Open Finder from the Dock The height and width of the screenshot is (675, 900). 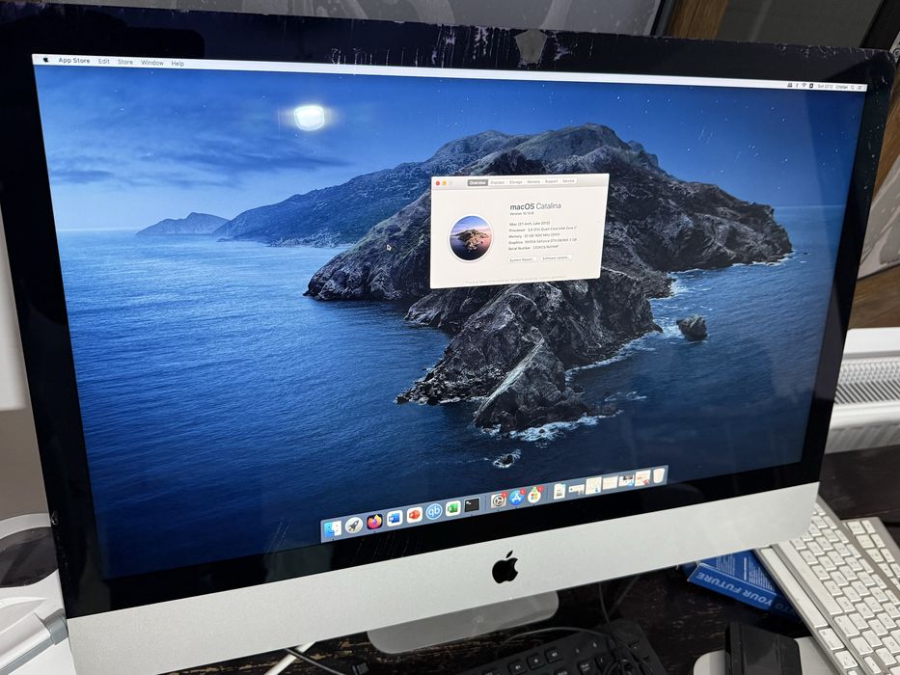pyautogui.click(x=333, y=529)
